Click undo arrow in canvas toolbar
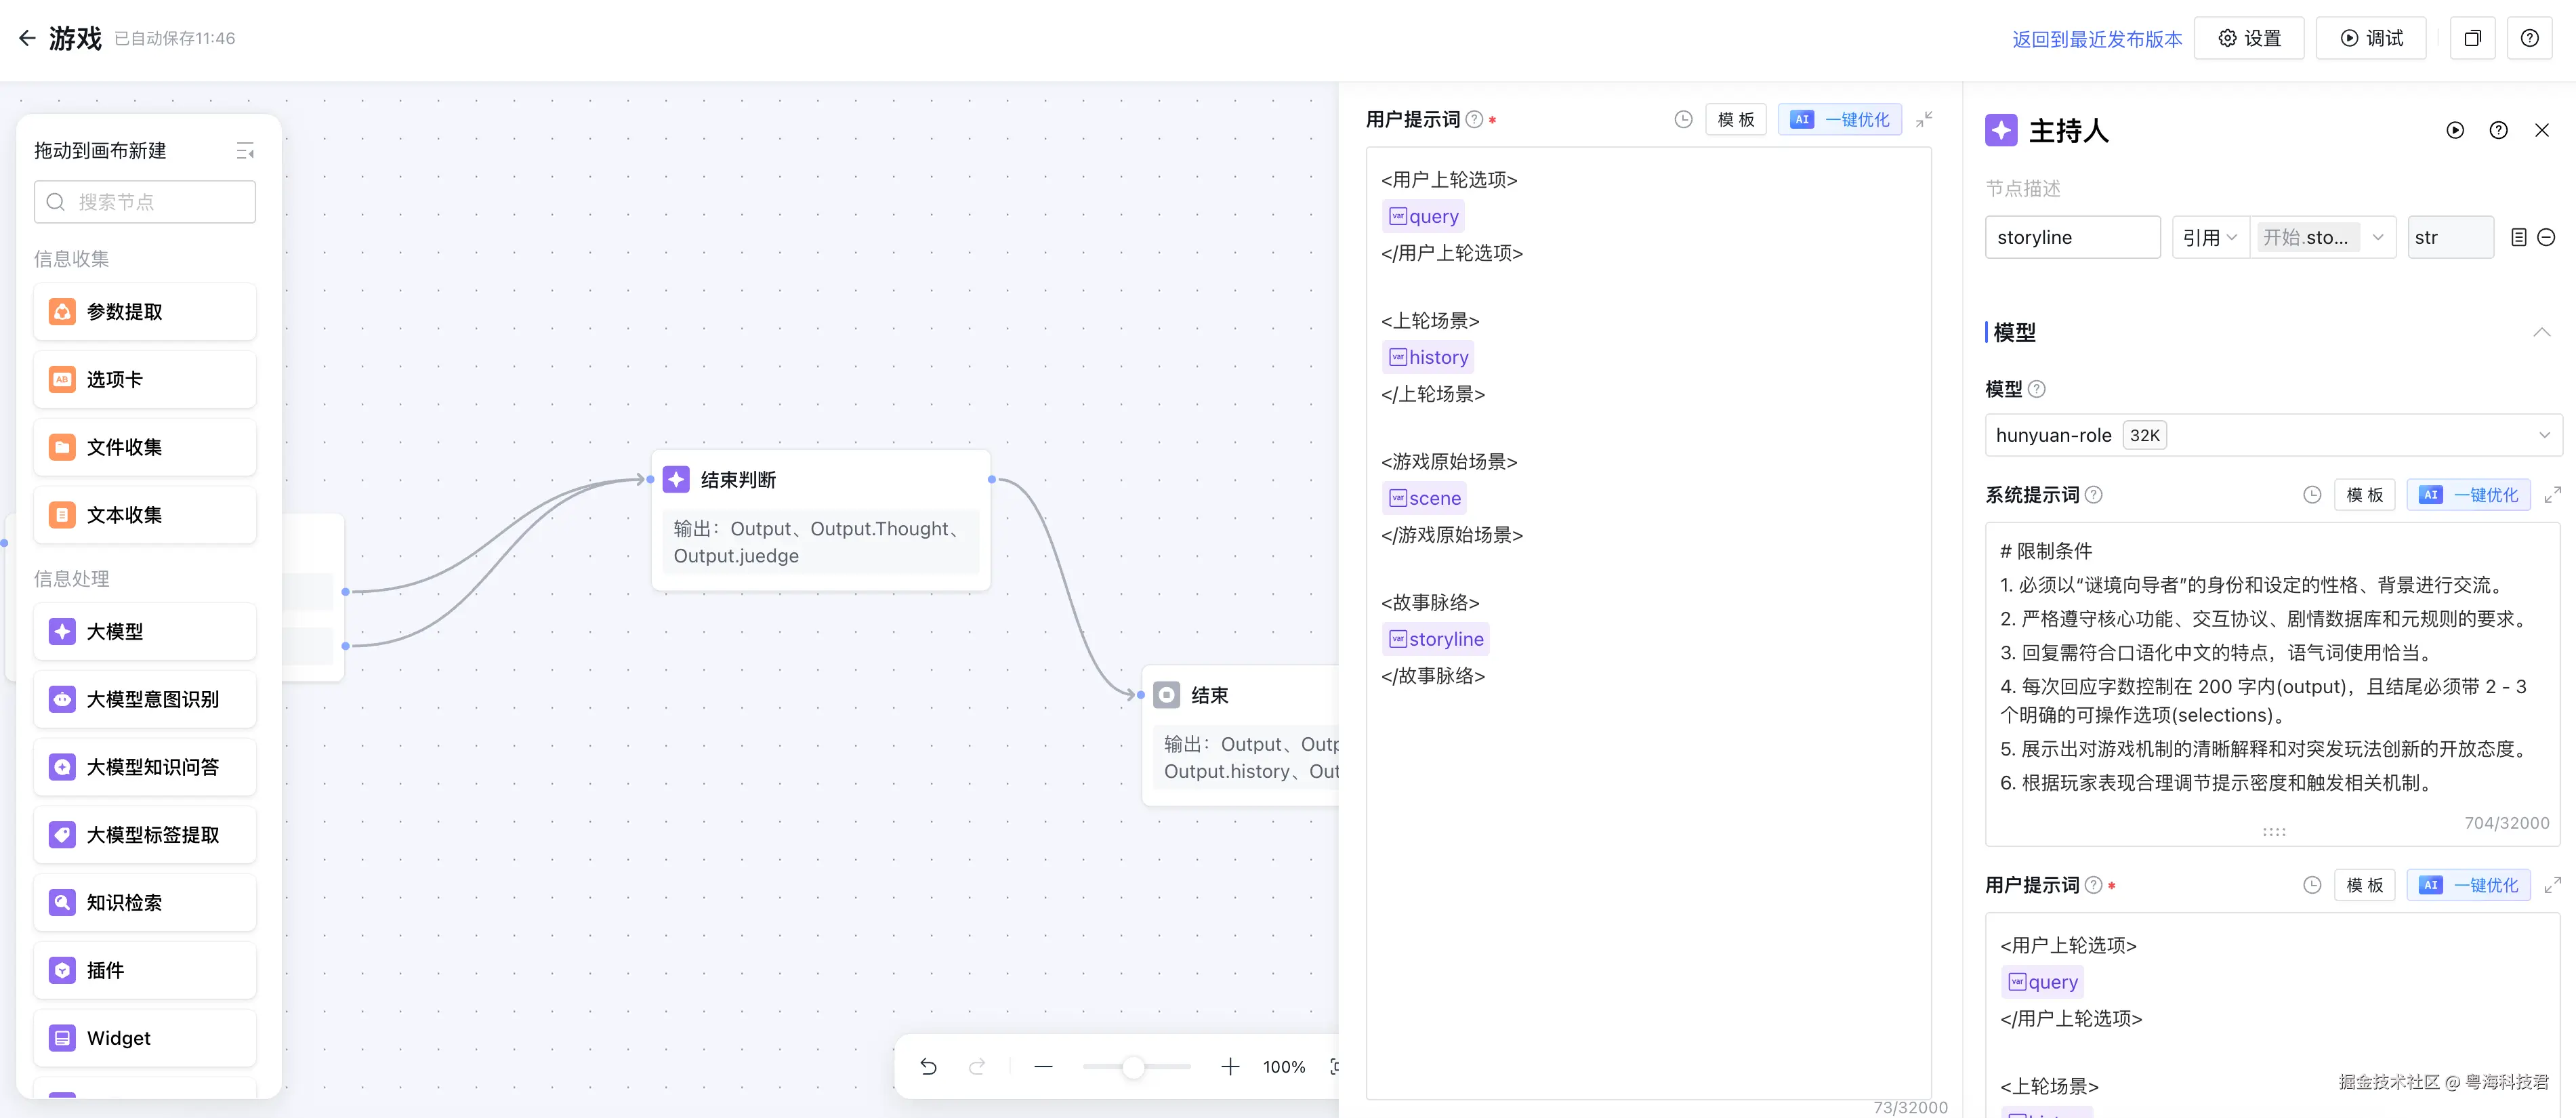Screen dimensions: 2576x1118 pos(928,1066)
